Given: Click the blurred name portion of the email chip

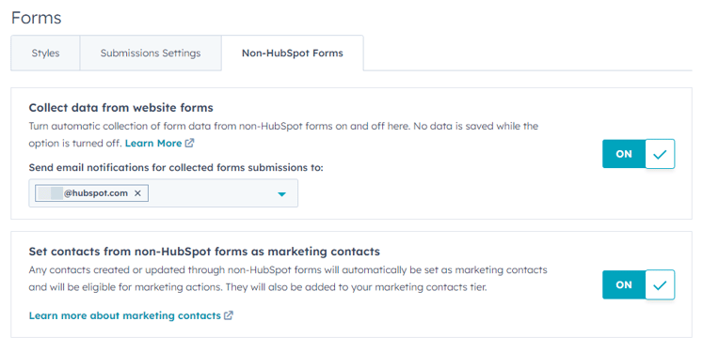Looking at the screenshot, I should [50, 193].
